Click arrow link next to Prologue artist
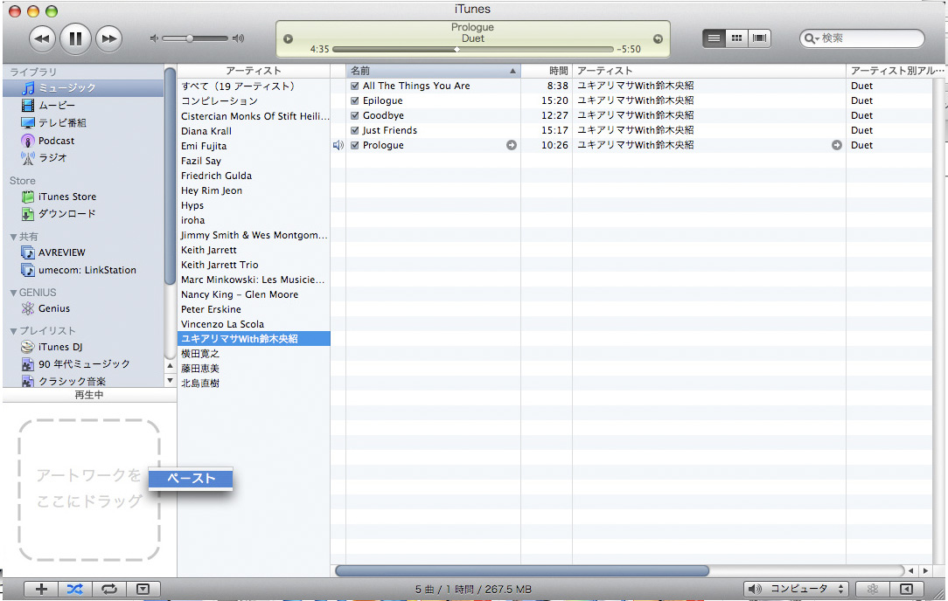 coord(837,145)
